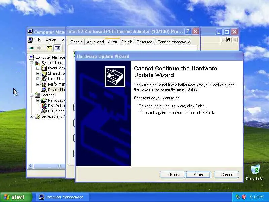Image resolution: width=269 pixels, height=202 pixels.
Task: Click the Local Users icon
Action: click(44, 79)
